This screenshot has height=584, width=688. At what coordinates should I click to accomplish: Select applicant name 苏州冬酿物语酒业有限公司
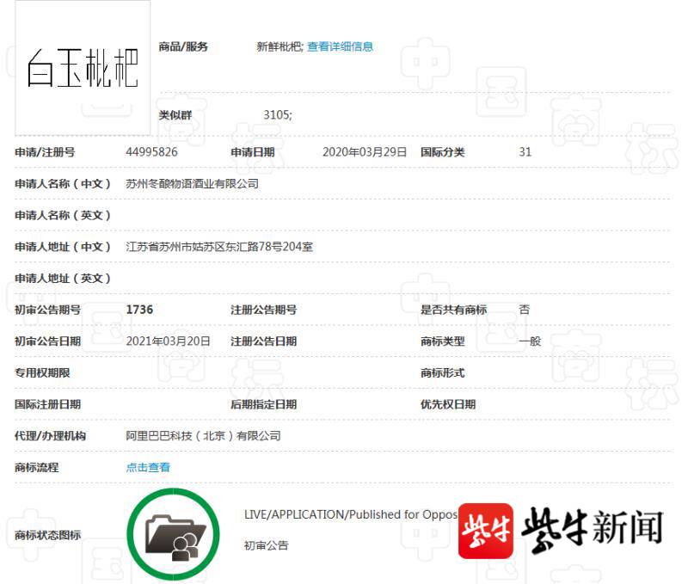click(192, 183)
